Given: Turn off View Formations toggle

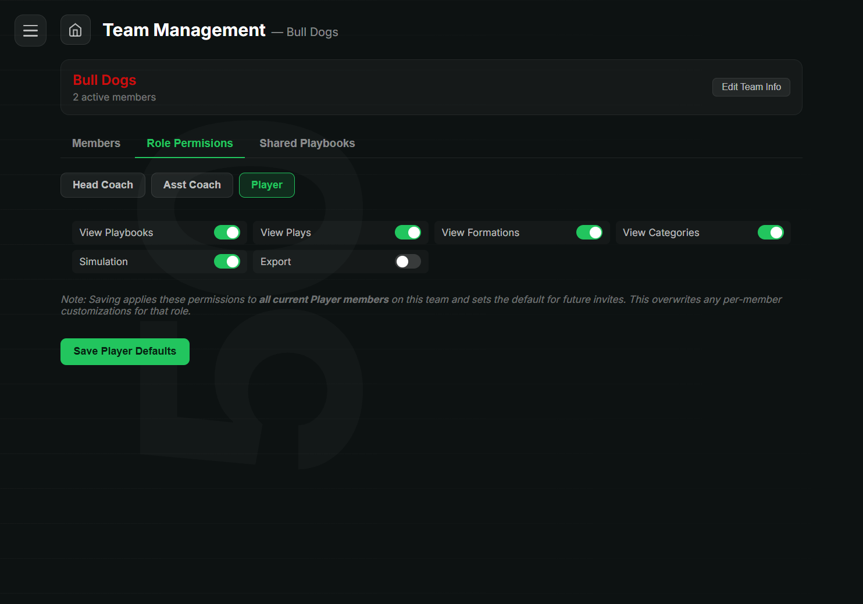Looking at the screenshot, I should (x=589, y=233).
